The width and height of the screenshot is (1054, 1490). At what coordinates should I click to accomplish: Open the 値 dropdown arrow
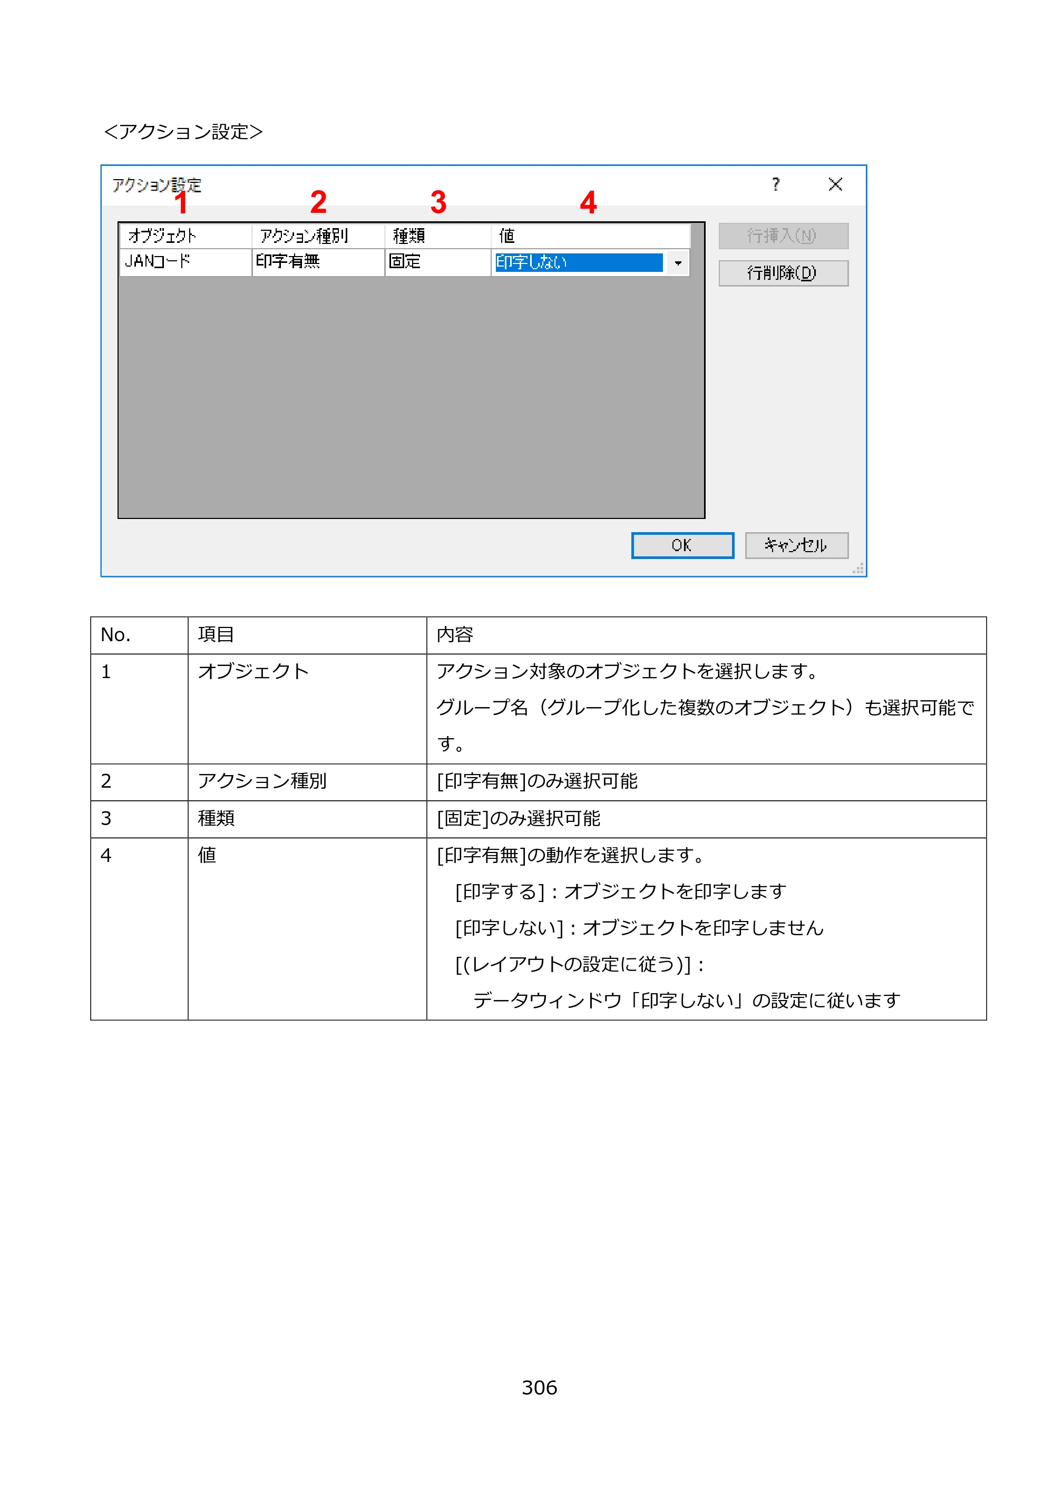[x=678, y=263]
